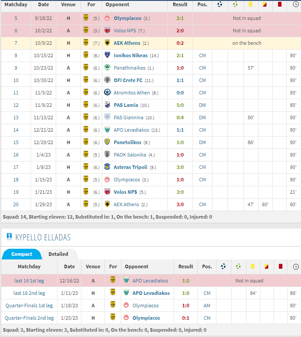Click PAOK Salonika club crest
Screen dimensions: 301x337
107,154
